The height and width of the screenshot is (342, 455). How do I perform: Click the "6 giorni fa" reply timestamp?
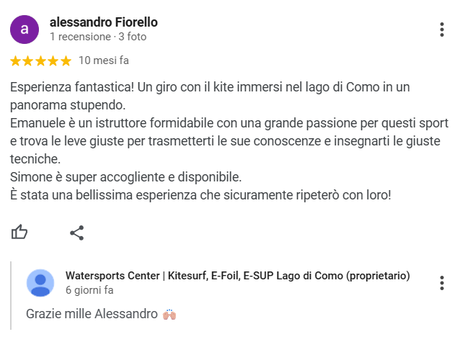coord(89,290)
